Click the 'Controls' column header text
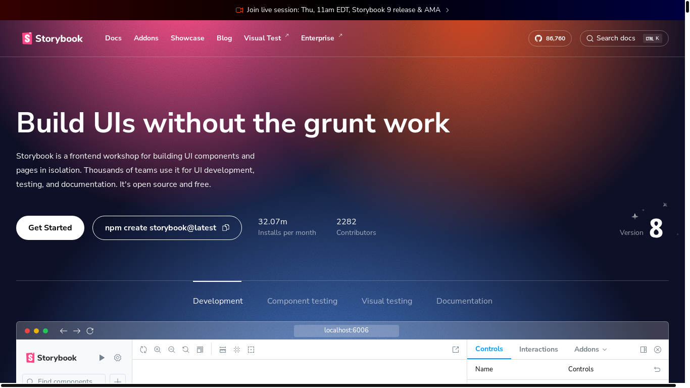 [581, 369]
